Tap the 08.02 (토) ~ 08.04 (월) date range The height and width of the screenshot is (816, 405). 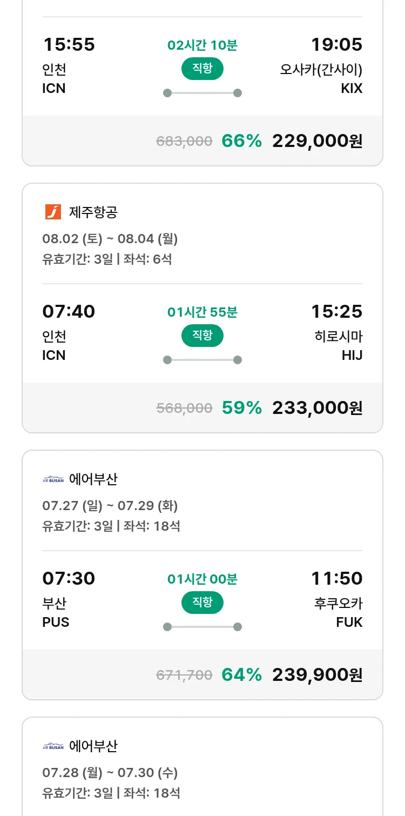click(110, 239)
